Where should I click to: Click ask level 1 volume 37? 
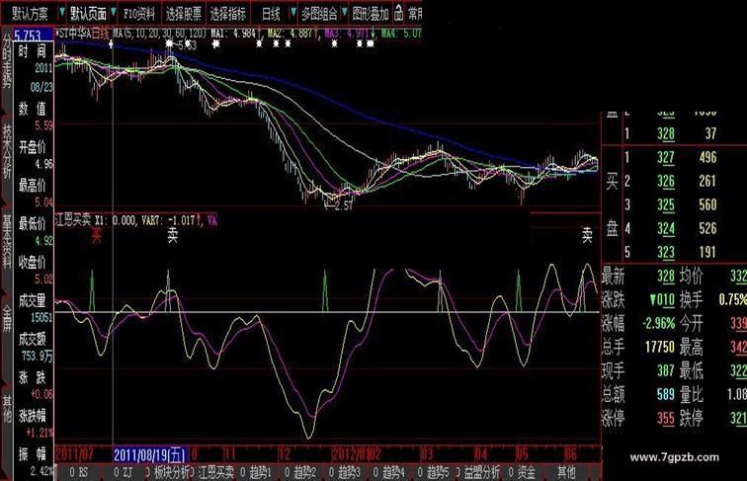click(710, 133)
